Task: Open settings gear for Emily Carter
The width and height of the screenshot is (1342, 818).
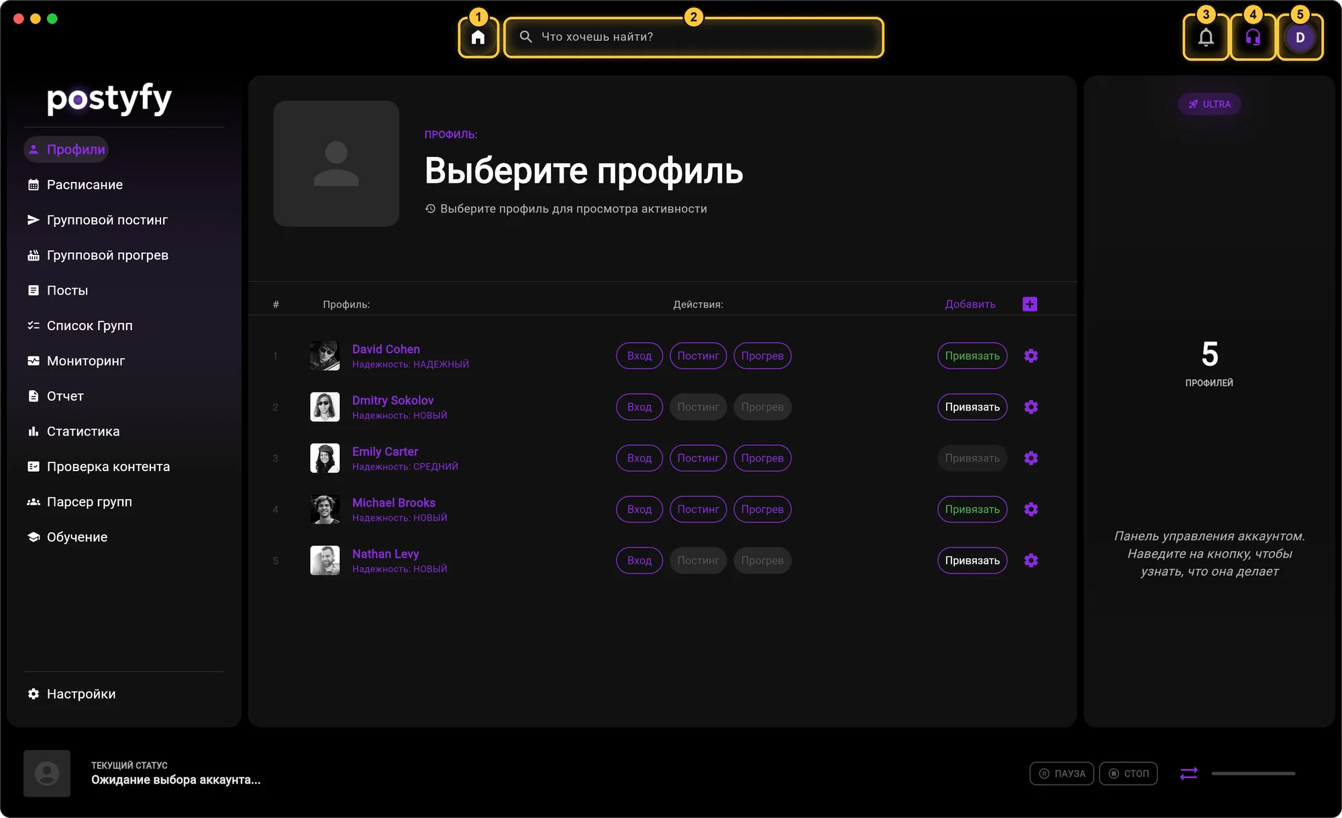Action: (x=1031, y=458)
